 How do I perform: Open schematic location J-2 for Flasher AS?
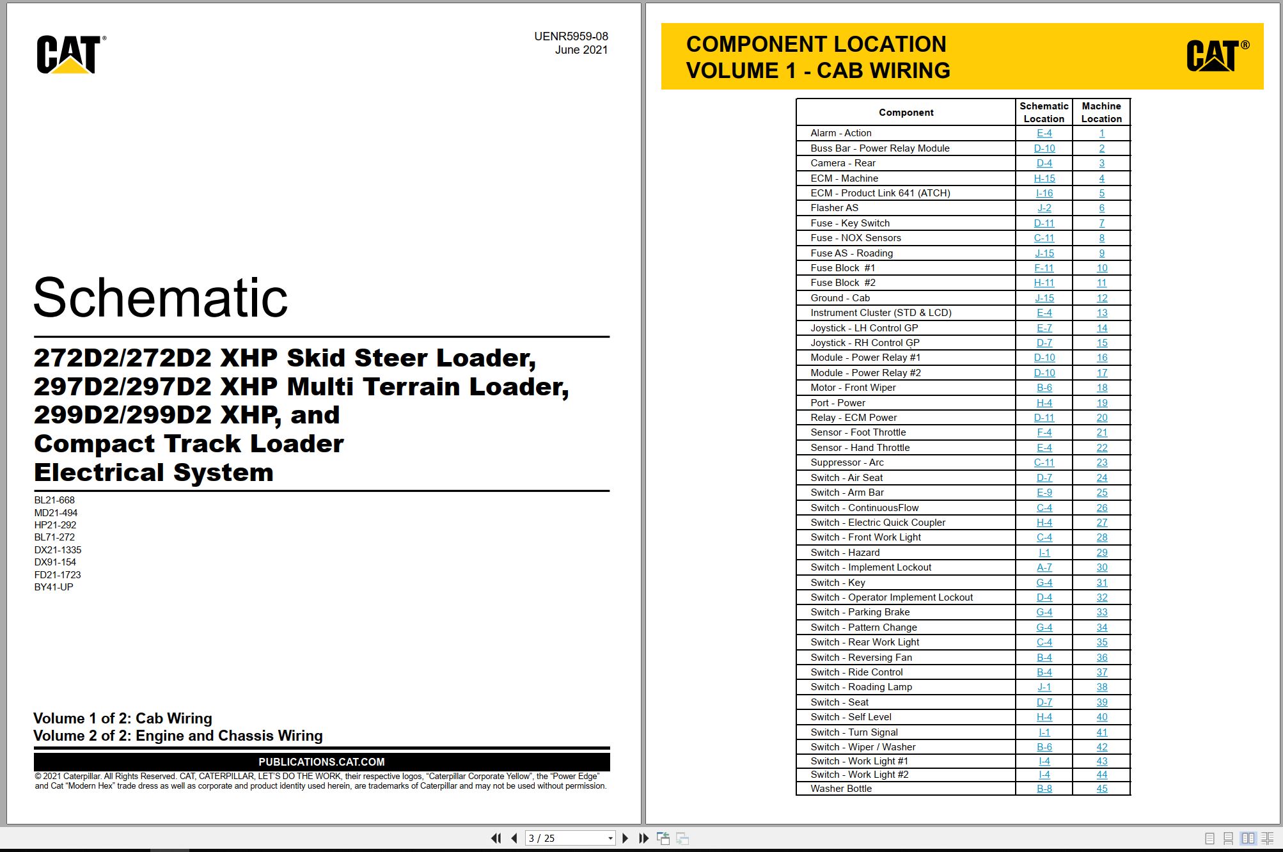click(x=1044, y=208)
